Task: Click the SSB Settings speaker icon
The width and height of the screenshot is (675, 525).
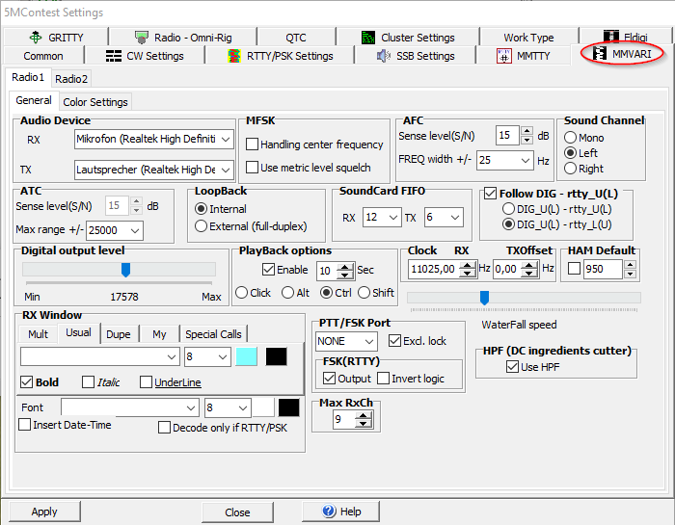Action: point(381,56)
